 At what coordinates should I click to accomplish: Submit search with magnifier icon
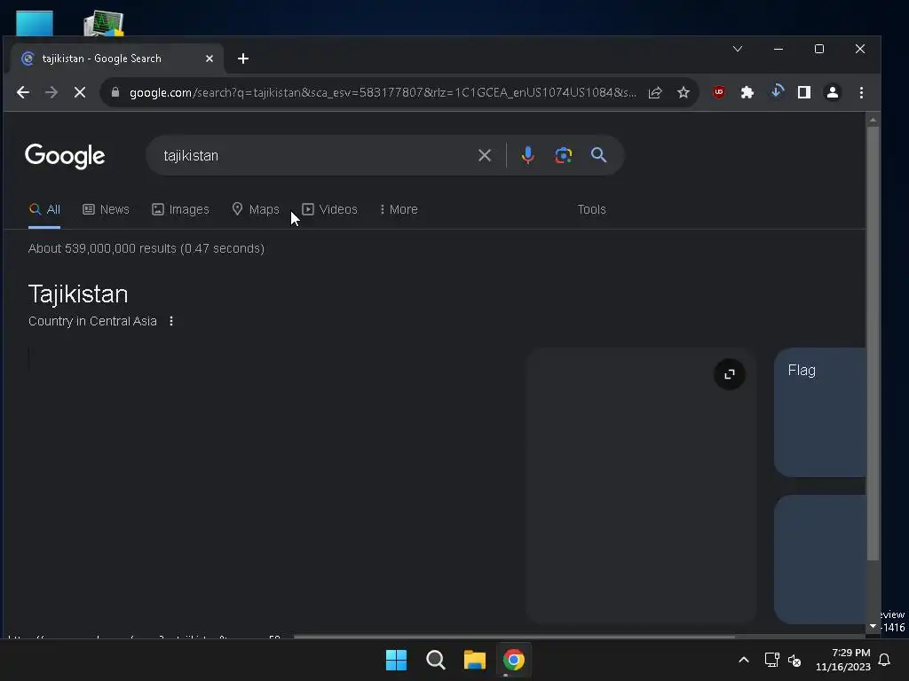tap(599, 154)
